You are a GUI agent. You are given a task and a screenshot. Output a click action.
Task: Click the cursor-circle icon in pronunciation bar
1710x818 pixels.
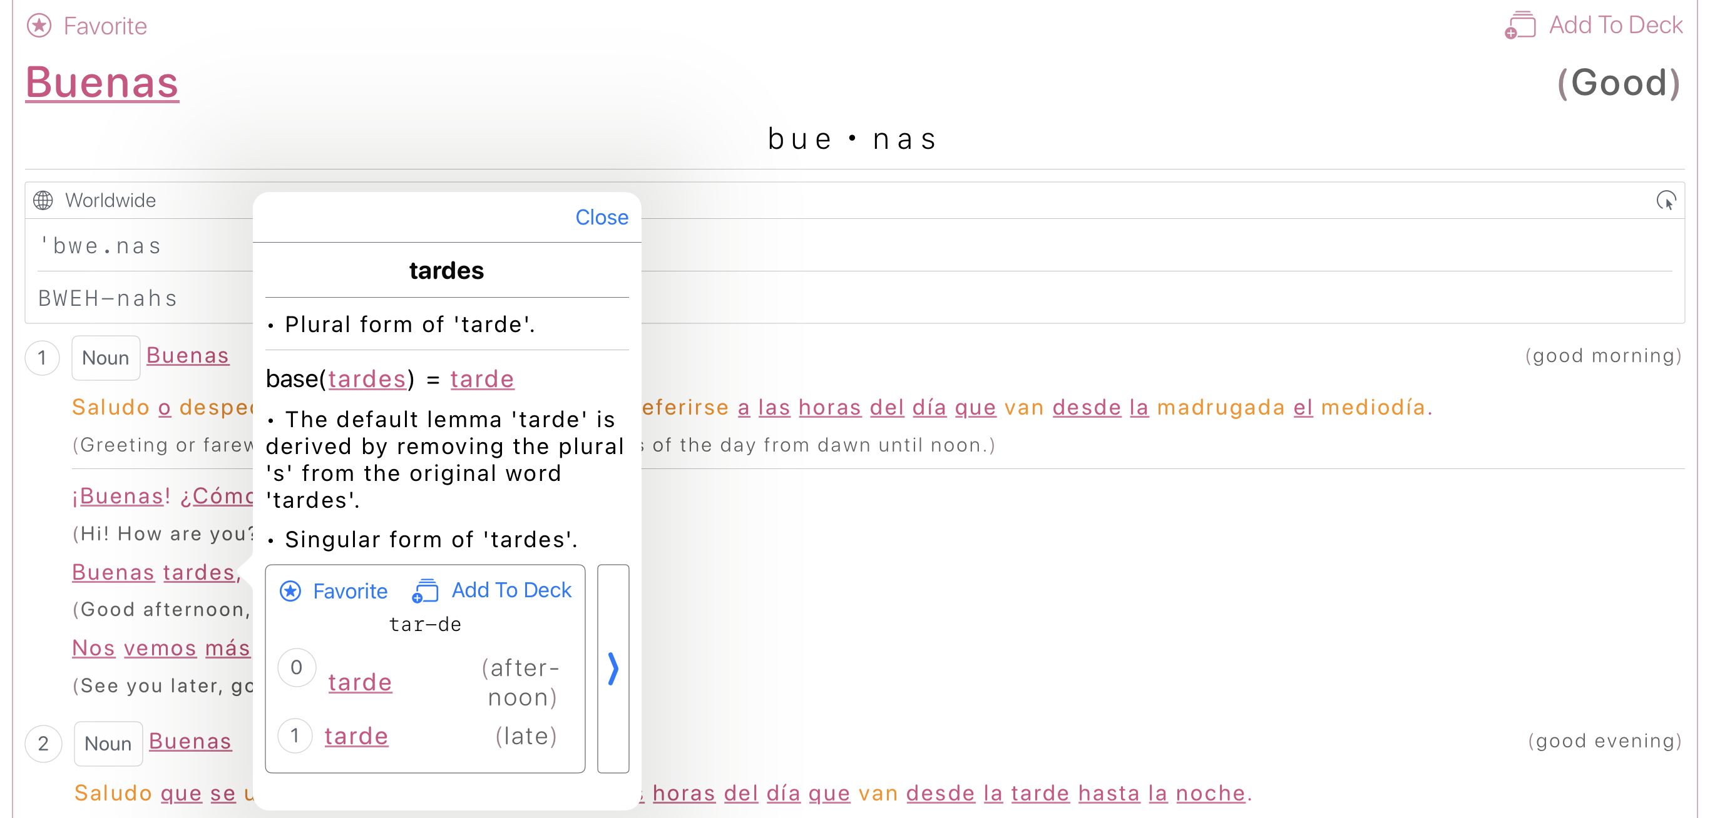(x=1666, y=199)
